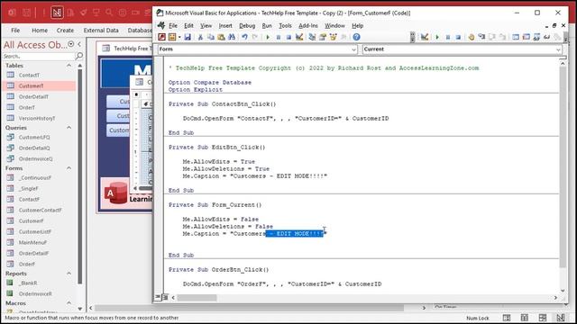Open the Properties Window icon
Image resolution: width=577 pixels, height=324 pixels.
click(323, 37)
